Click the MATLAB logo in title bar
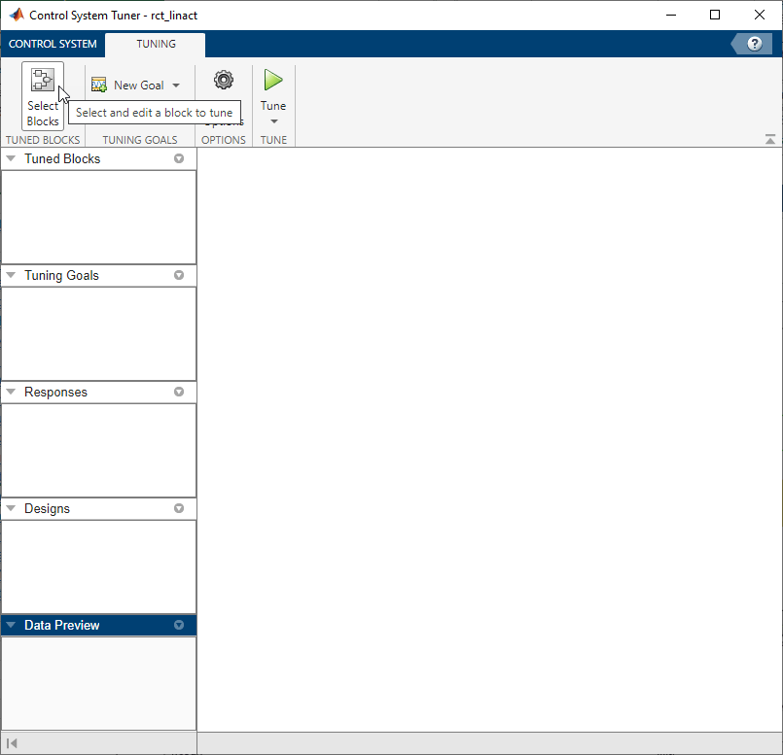Viewport: 783px width, 755px height. pyautogui.click(x=17, y=15)
